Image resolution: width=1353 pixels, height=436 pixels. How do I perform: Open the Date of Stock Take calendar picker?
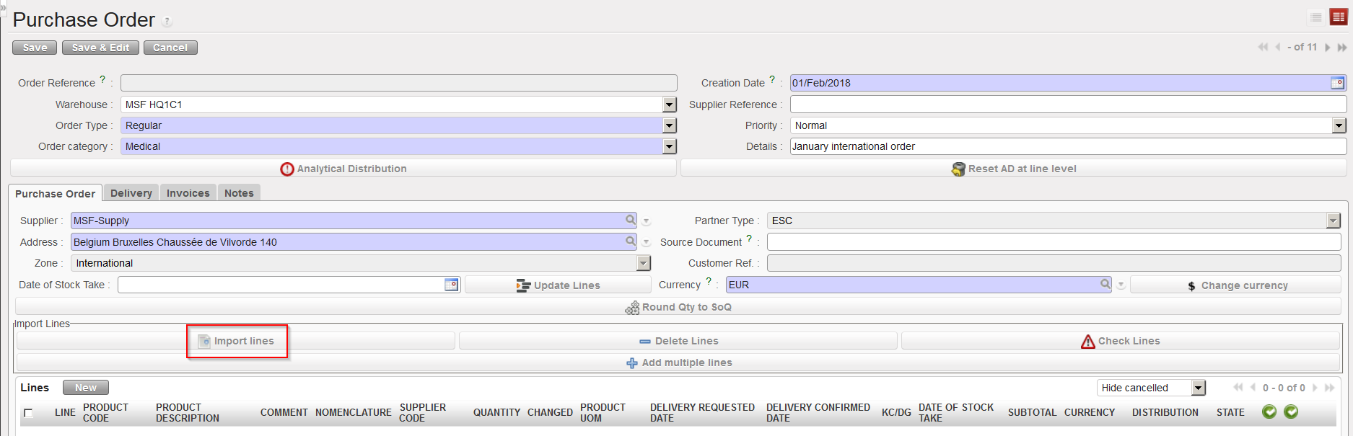pos(451,285)
